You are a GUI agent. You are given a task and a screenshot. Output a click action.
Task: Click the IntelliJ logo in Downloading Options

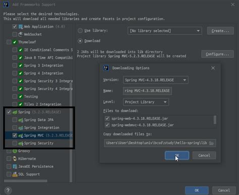[106, 68]
